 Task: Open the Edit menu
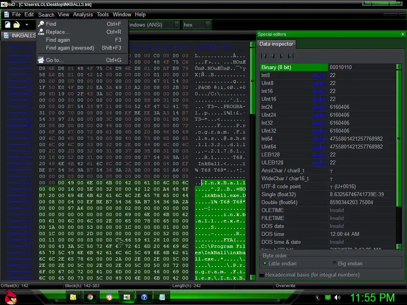[x=29, y=15]
